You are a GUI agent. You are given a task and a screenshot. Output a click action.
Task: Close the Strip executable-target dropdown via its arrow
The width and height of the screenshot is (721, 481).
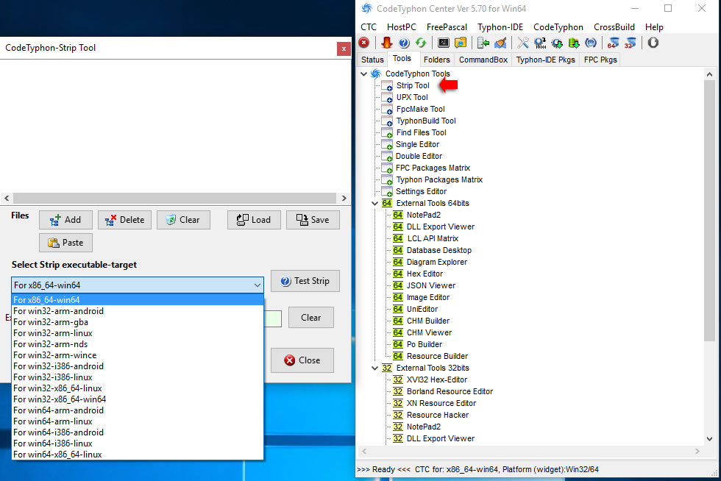tap(257, 285)
